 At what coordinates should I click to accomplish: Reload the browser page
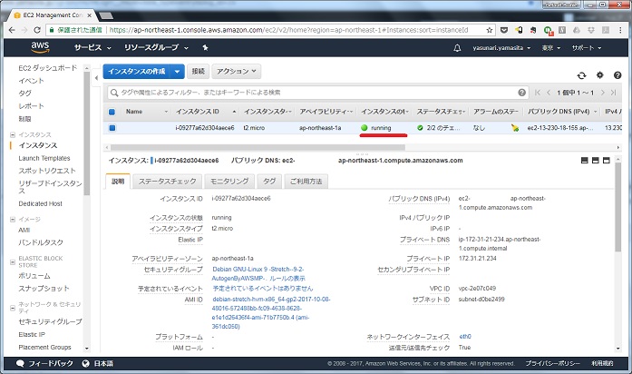pos(37,30)
